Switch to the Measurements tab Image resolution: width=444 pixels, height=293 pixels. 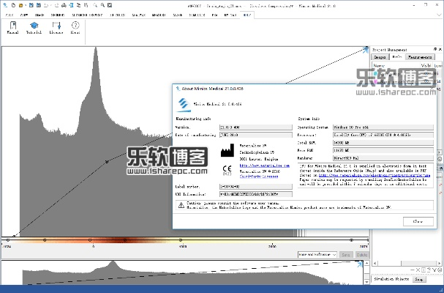(420, 56)
